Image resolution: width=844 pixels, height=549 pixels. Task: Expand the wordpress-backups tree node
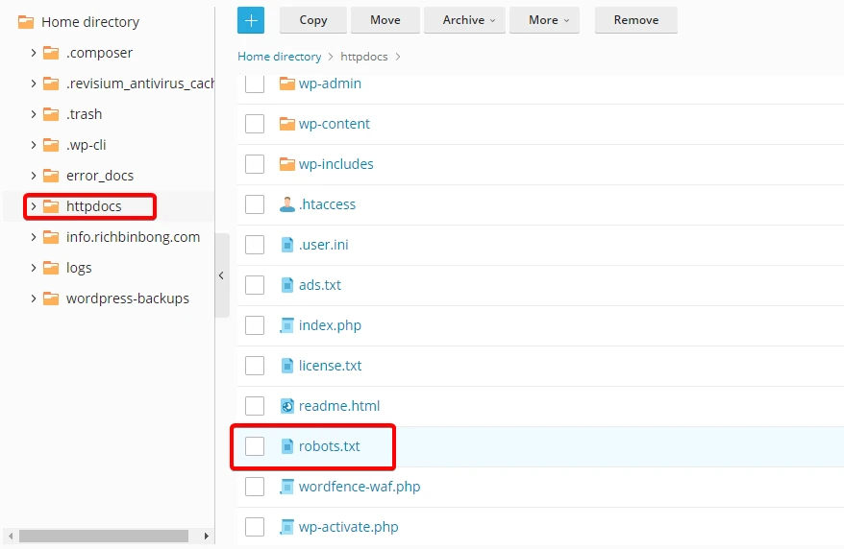click(34, 298)
